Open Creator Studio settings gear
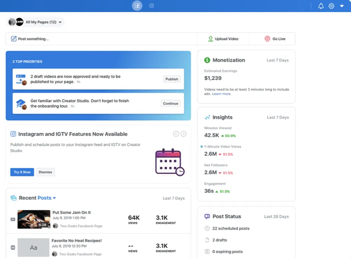This screenshot has height=258, width=351. [331, 6]
